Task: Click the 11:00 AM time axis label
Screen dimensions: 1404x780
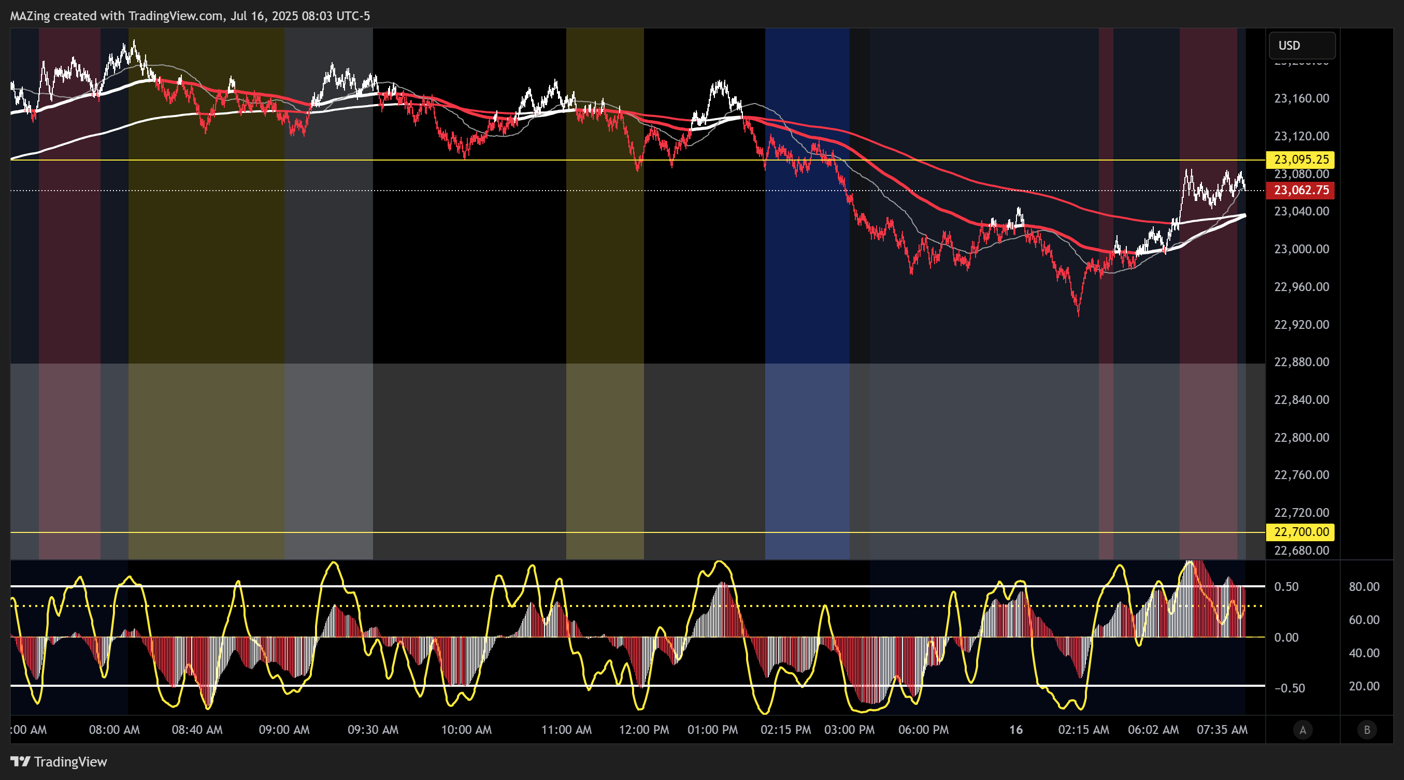Action: [x=566, y=730]
